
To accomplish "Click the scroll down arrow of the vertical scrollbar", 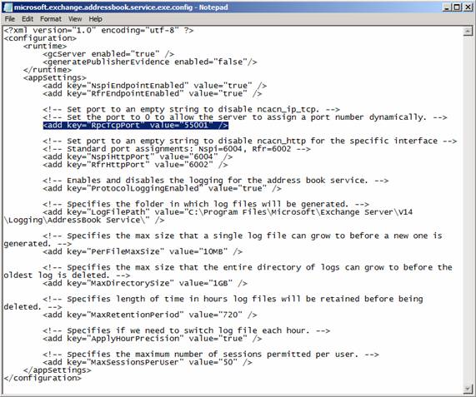I will click(468, 388).
